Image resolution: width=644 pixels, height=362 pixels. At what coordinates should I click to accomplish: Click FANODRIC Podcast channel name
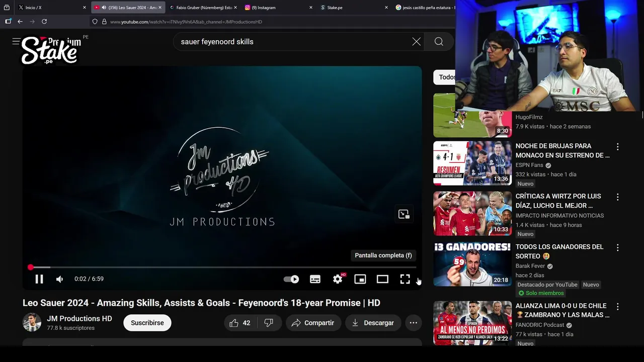[540, 325]
